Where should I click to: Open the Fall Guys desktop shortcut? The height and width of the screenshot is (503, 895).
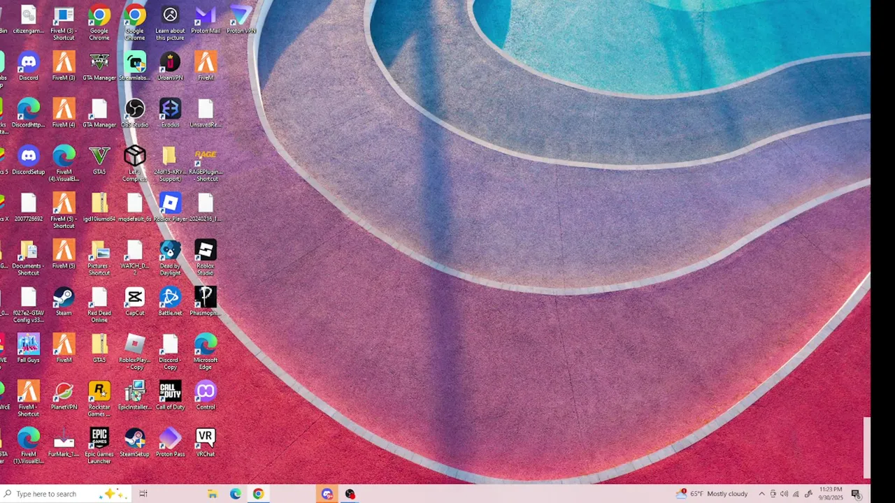29,348
